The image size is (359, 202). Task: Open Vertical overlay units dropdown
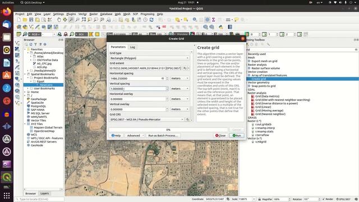coord(179,109)
